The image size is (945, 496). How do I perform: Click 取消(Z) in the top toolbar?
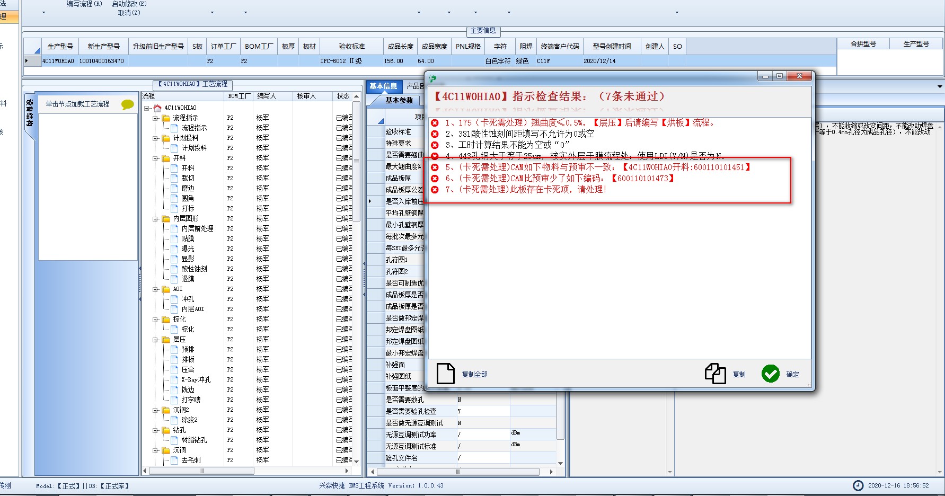(x=129, y=13)
